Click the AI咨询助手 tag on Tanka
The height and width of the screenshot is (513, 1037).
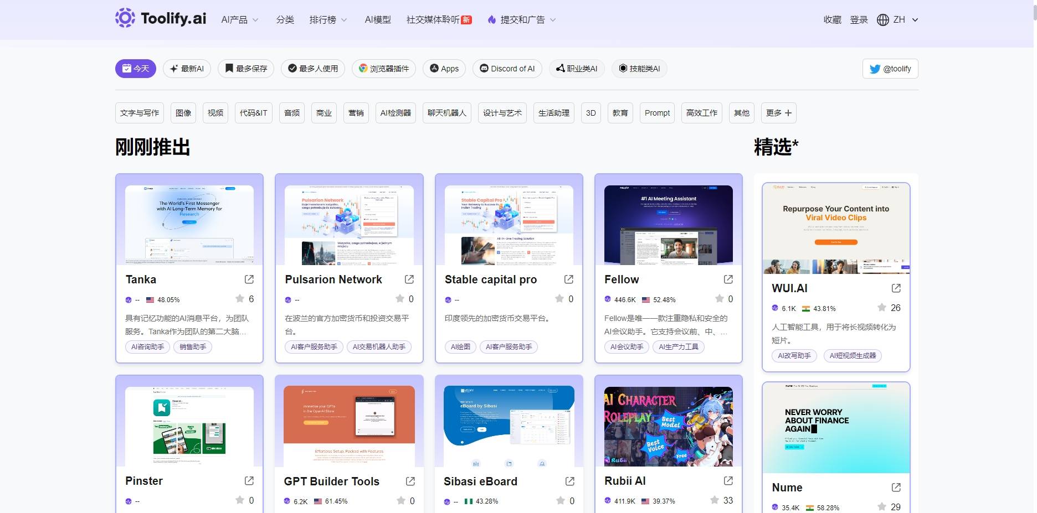click(147, 347)
